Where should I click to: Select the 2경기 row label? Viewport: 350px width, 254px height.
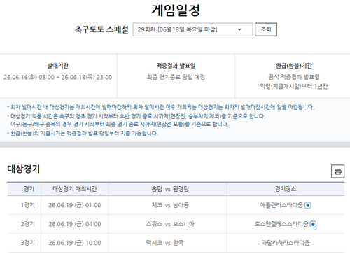pyautogui.click(x=27, y=224)
